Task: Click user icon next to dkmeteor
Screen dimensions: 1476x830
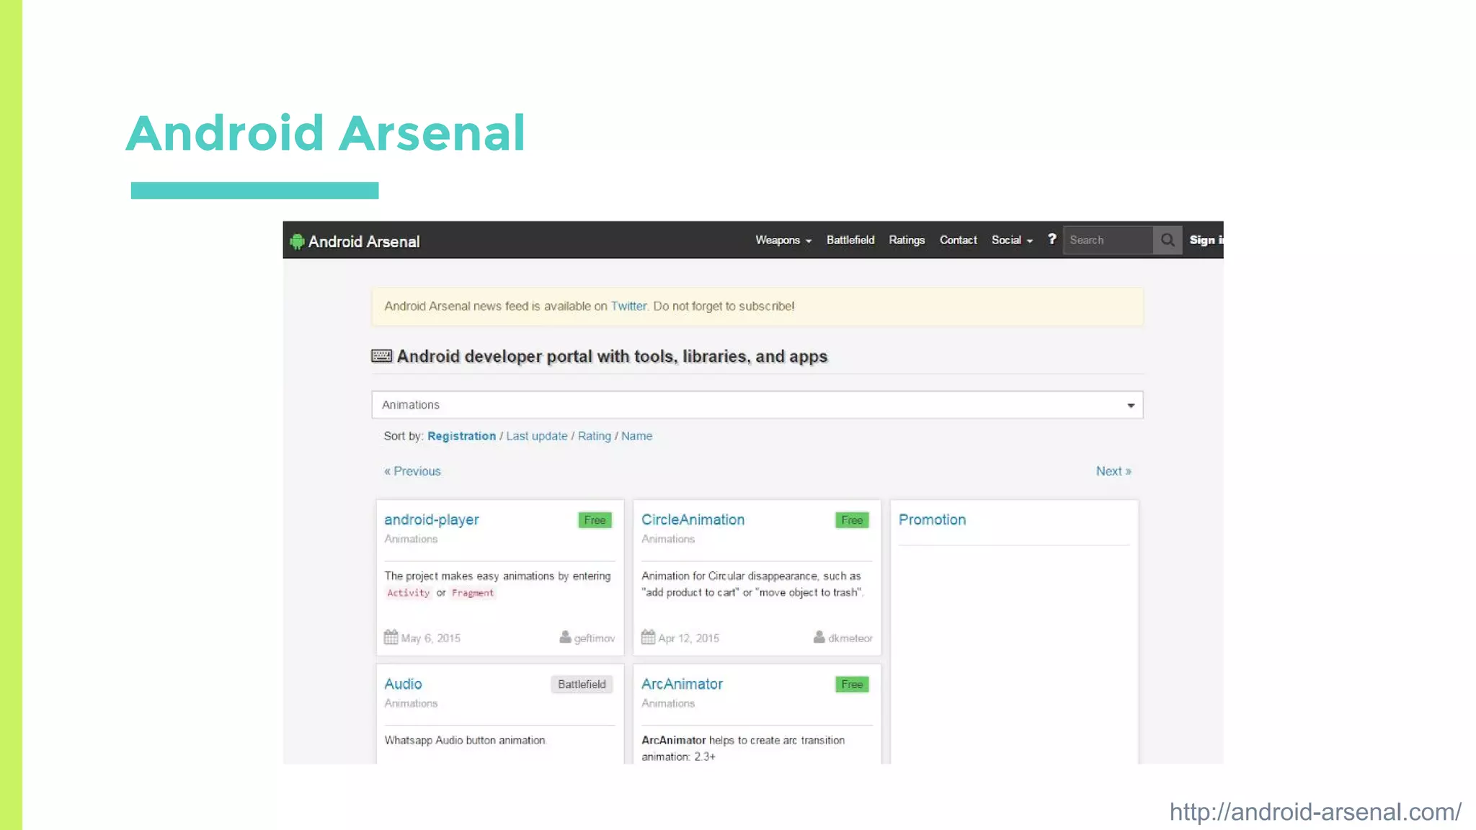Action: coord(819,637)
